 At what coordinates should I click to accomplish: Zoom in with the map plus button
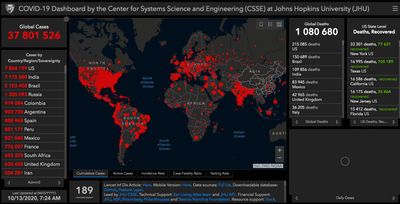pos(280,150)
